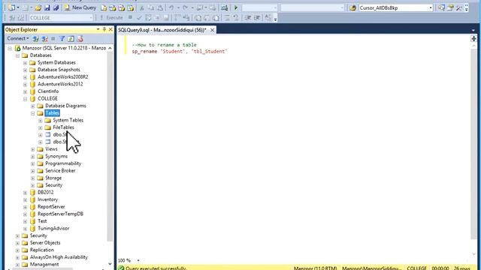Click the Execute query button
The height and width of the screenshot is (270, 481).
111,18
